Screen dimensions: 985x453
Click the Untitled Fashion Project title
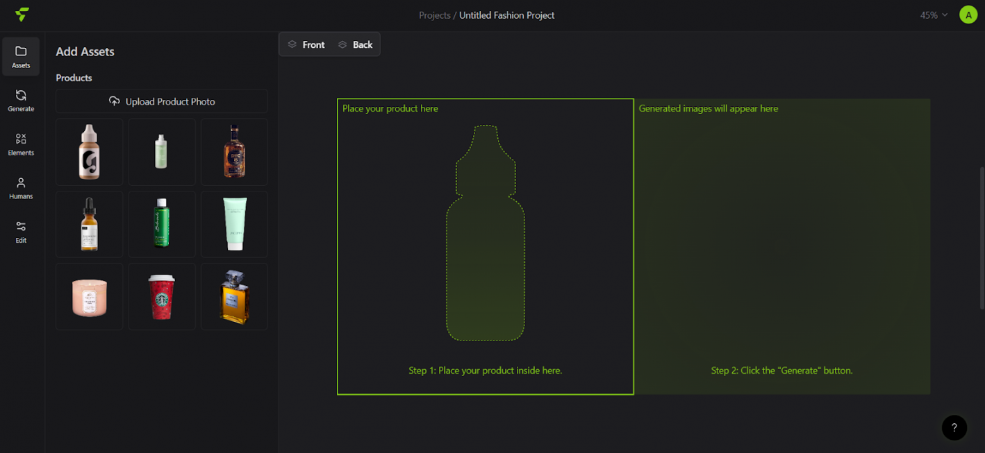507,15
